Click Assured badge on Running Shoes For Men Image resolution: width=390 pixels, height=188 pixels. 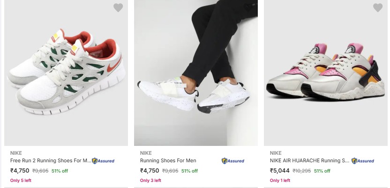(x=233, y=161)
